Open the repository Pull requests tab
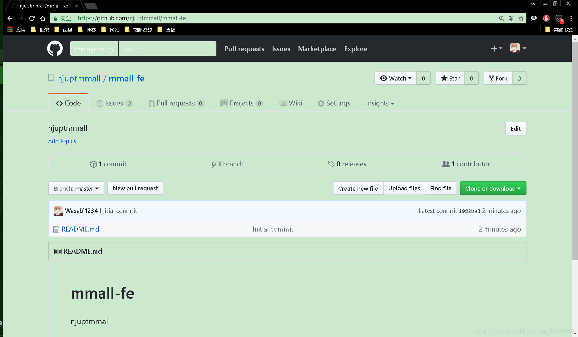This screenshot has height=337, width=578. click(x=176, y=103)
